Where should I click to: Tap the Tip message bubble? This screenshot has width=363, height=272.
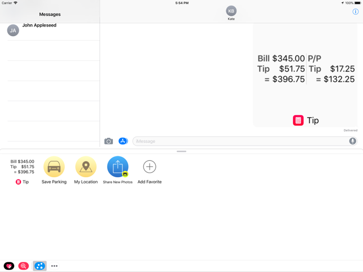[305, 75]
